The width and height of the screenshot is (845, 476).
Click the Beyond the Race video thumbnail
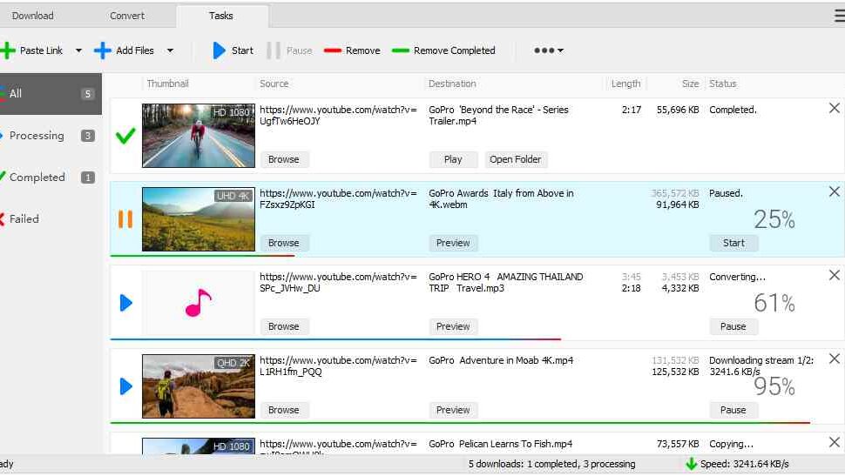point(199,136)
